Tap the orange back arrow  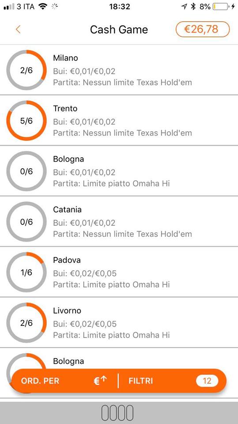[18, 29]
